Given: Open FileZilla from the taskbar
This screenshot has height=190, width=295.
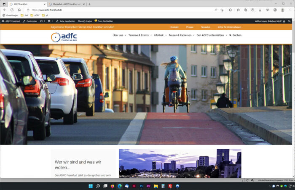Looking at the screenshot, I should tap(170, 186).
